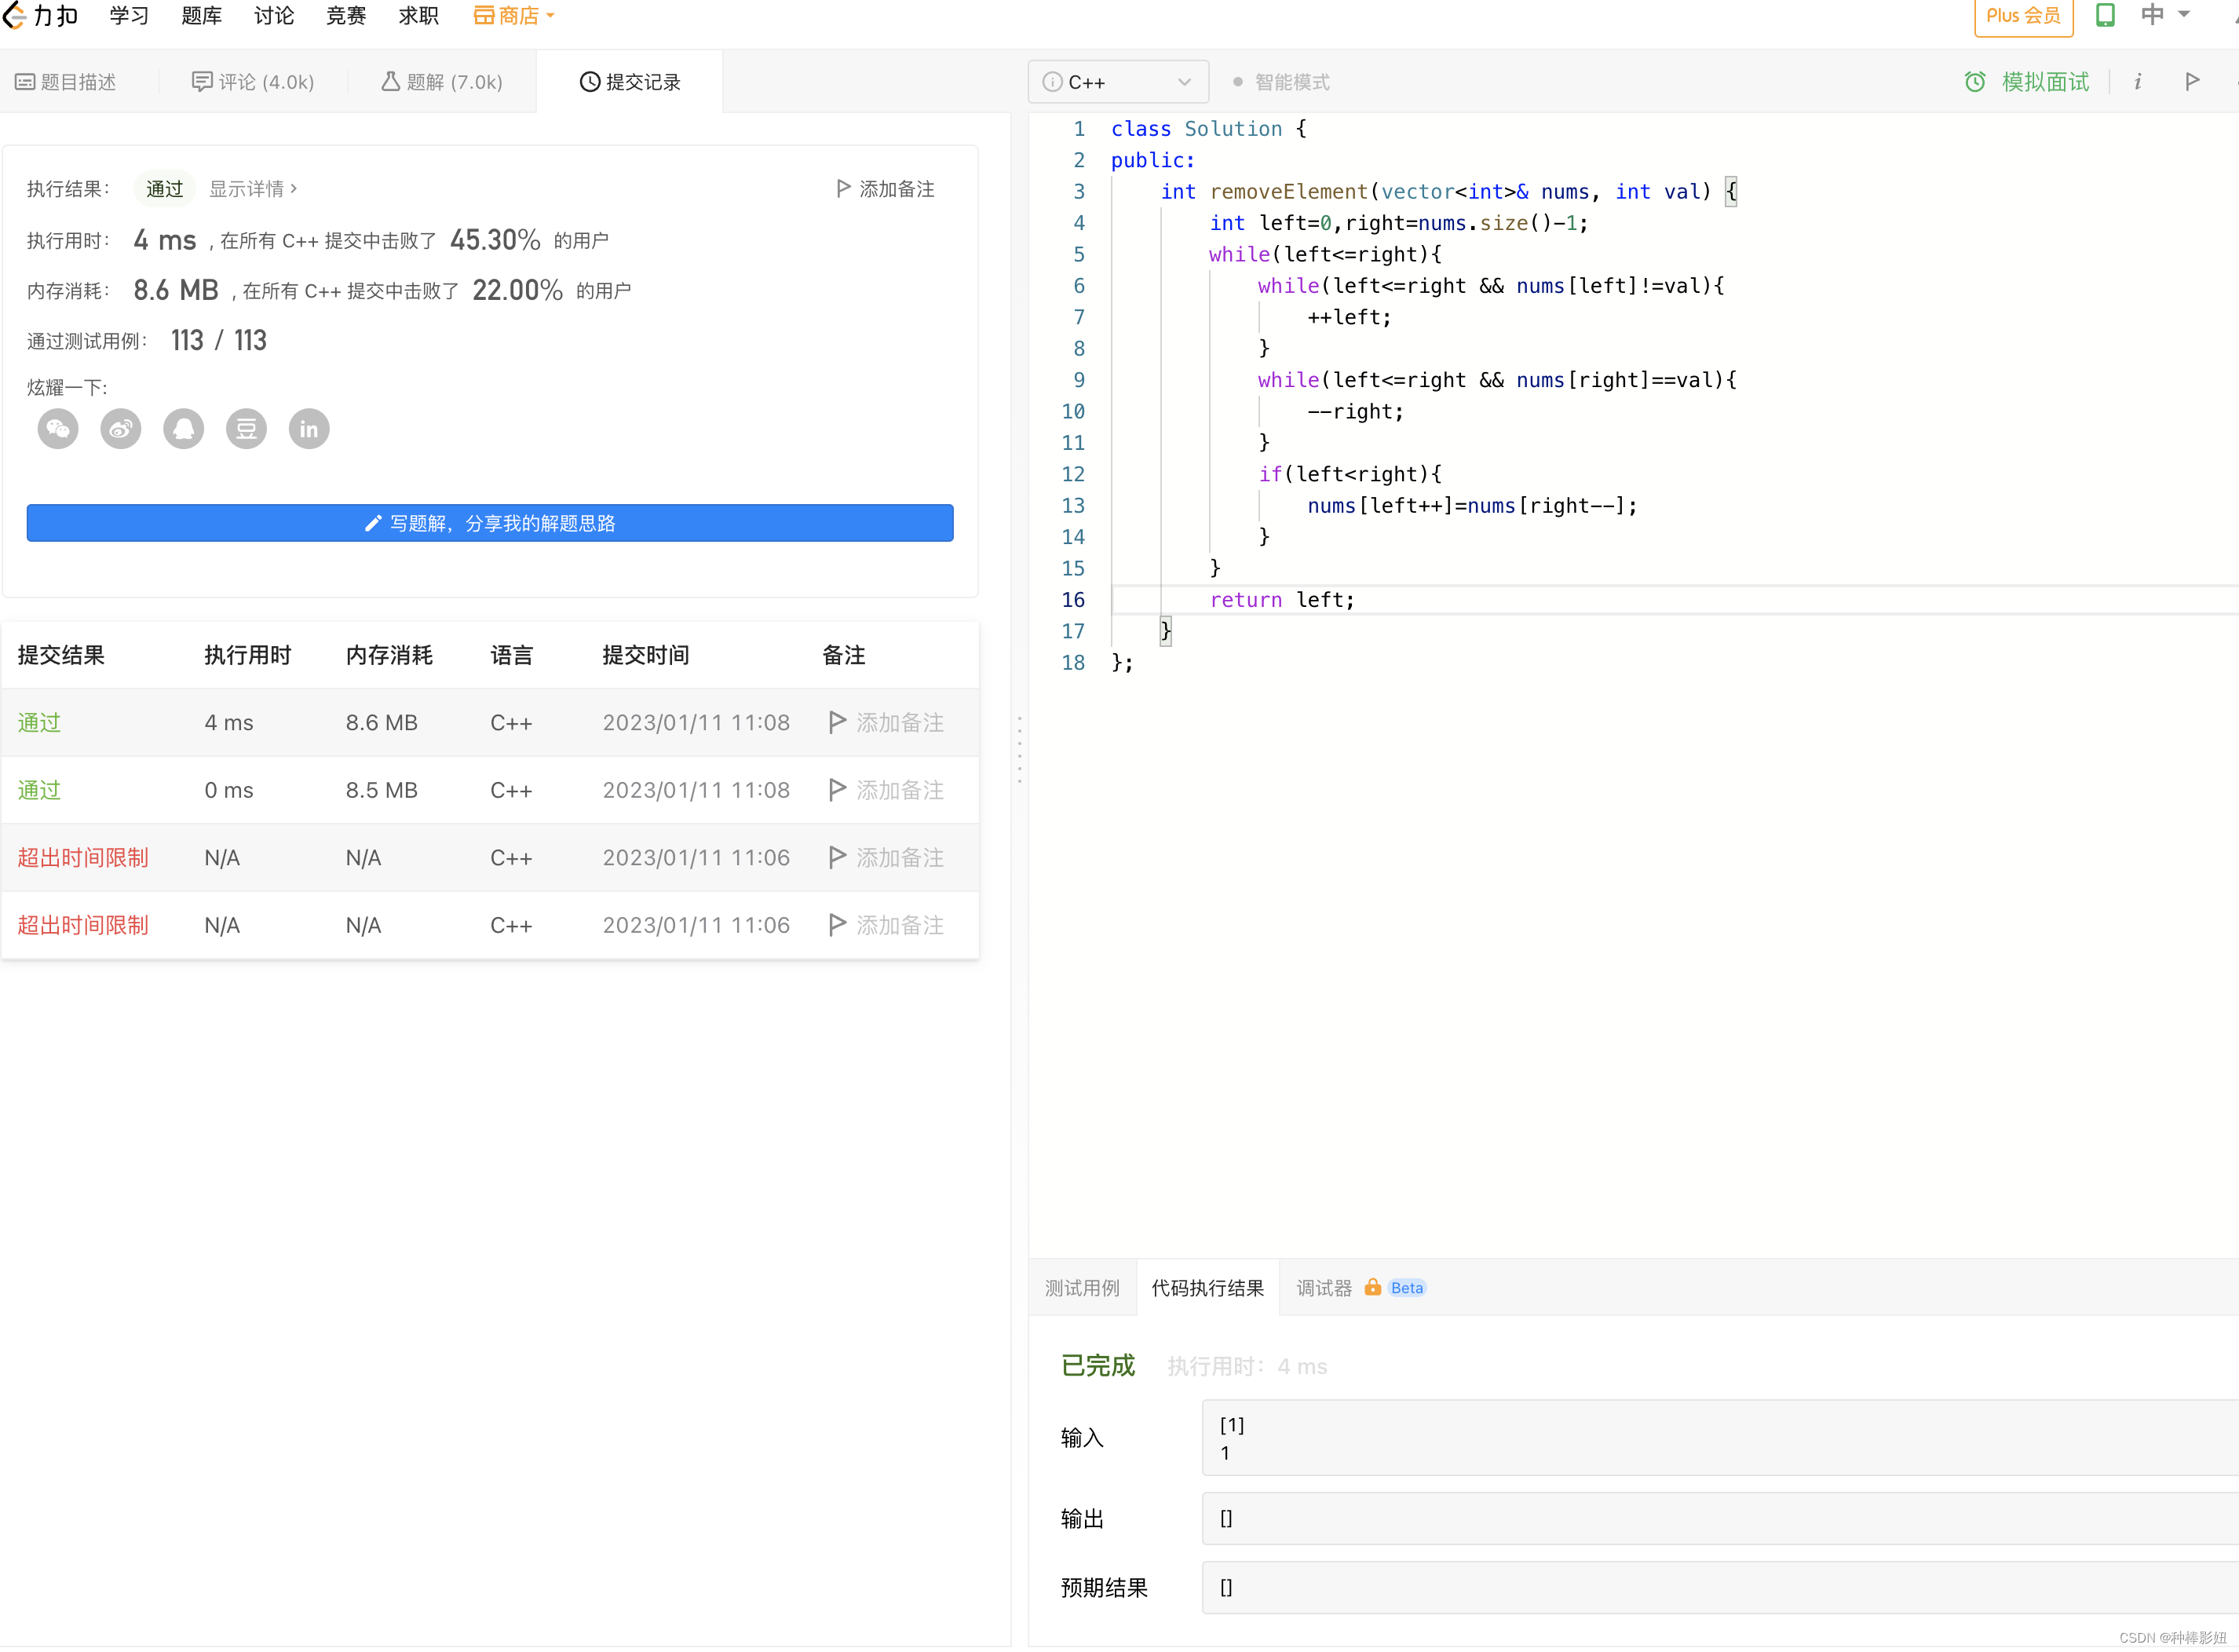Switch to the 题目描述 tab

(66, 82)
